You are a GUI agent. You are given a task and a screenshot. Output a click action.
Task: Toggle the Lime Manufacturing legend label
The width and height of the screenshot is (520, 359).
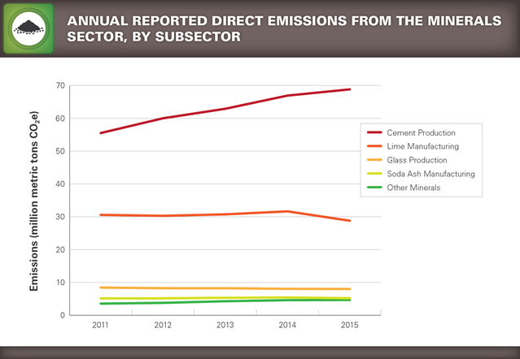click(423, 146)
